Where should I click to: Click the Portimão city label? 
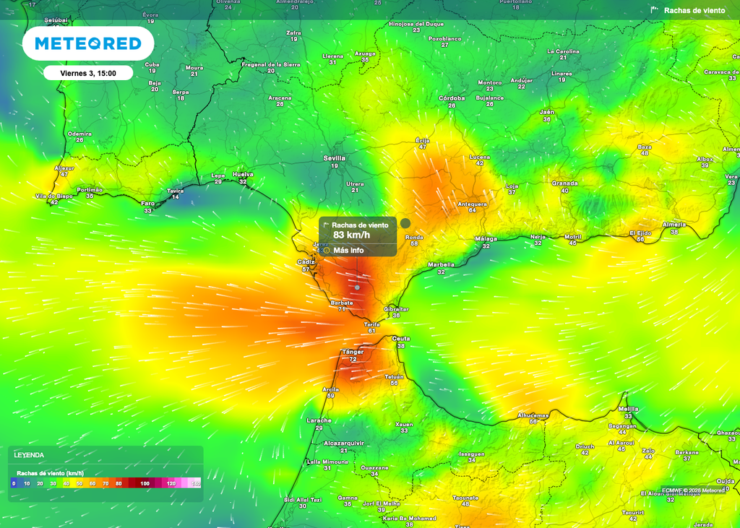pyautogui.click(x=90, y=190)
